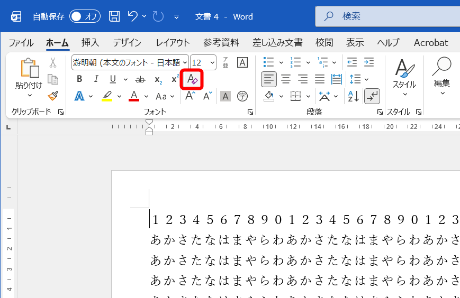Screen dimensions: 460x298
Task: Decrease paragraph indent
Action: click(351, 62)
